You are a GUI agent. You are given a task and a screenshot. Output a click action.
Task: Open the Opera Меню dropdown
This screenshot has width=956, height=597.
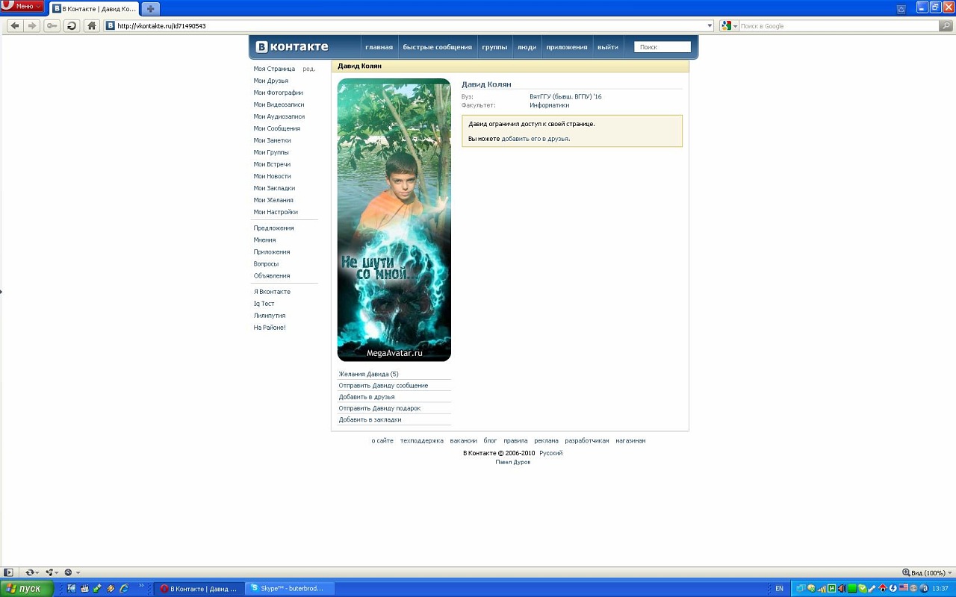point(22,7)
